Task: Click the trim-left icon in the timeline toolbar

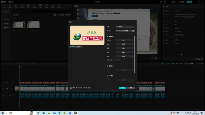Action: coord(19,63)
